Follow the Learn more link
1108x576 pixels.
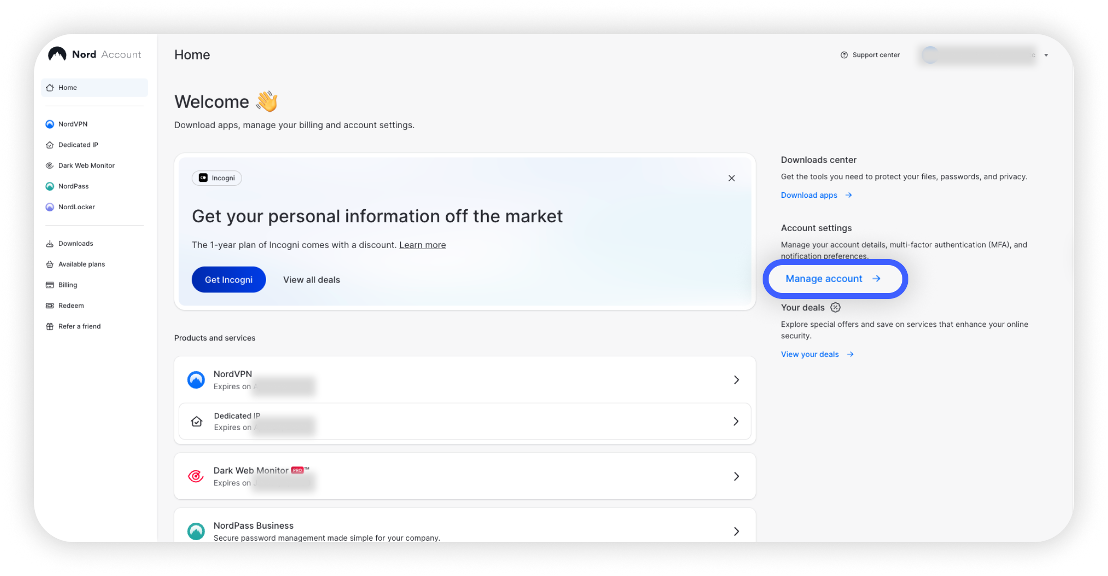coord(422,245)
